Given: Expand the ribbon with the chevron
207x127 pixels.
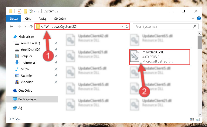Looking at the screenshot, I should [193, 18].
